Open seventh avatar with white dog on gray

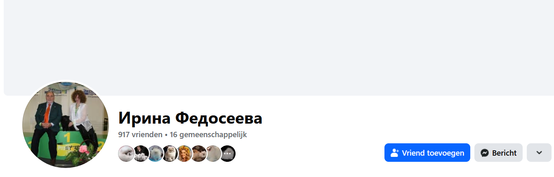[x=213, y=154]
